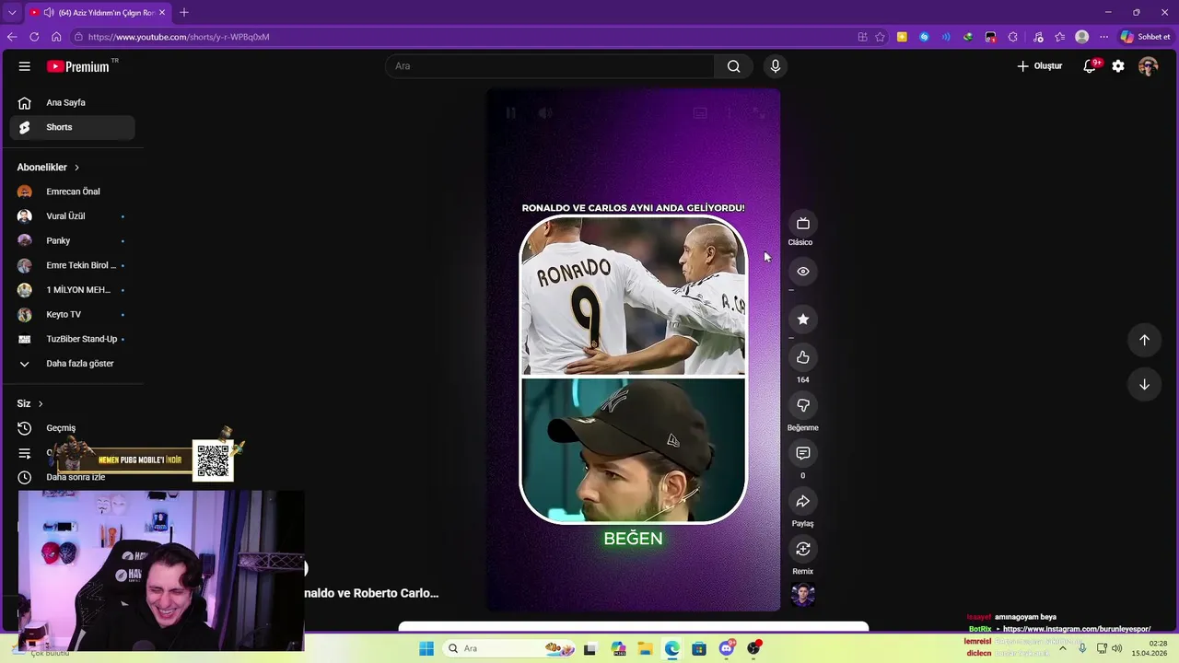Expand Daha fazla göster subscriptions
The width and height of the screenshot is (1179, 663).
pos(72,364)
